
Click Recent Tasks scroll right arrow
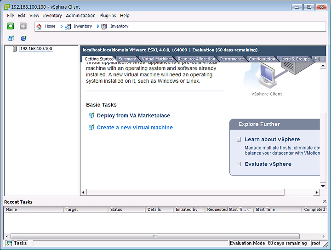[x=324, y=236]
